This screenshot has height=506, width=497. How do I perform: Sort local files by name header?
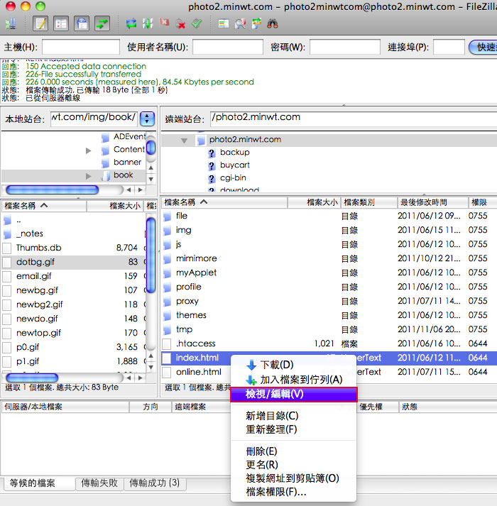click(x=44, y=206)
